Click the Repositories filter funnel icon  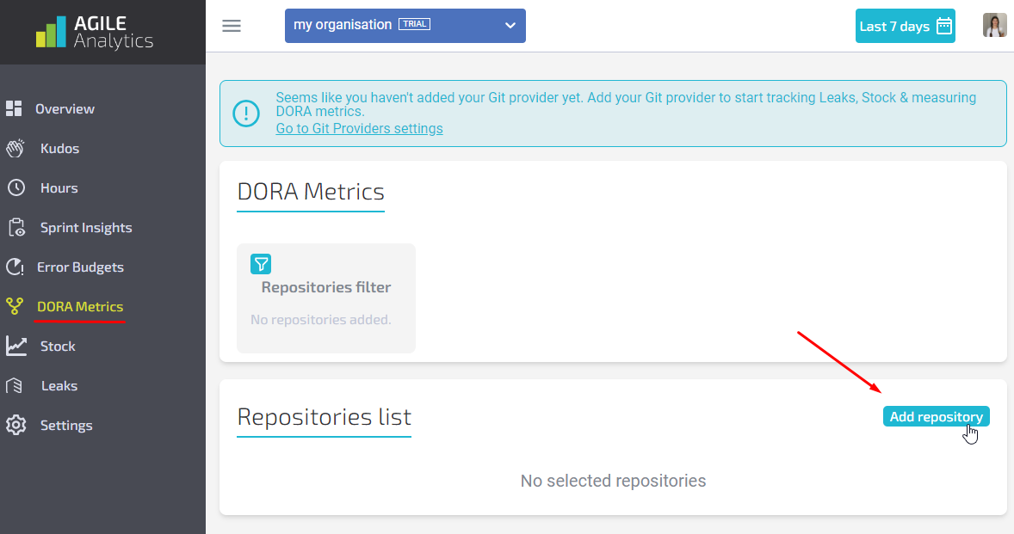pyautogui.click(x=261, y=264)
